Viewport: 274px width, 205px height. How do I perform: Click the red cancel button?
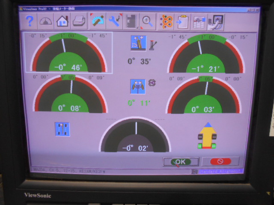(x=220, y=161)
